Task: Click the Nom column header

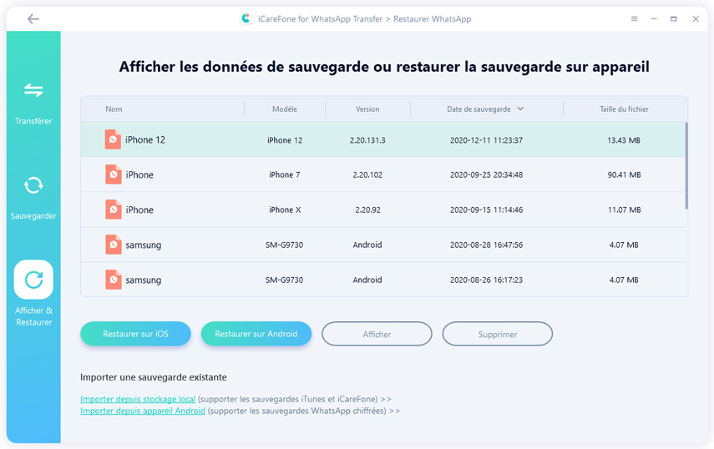Action: [x=114, y=109]
